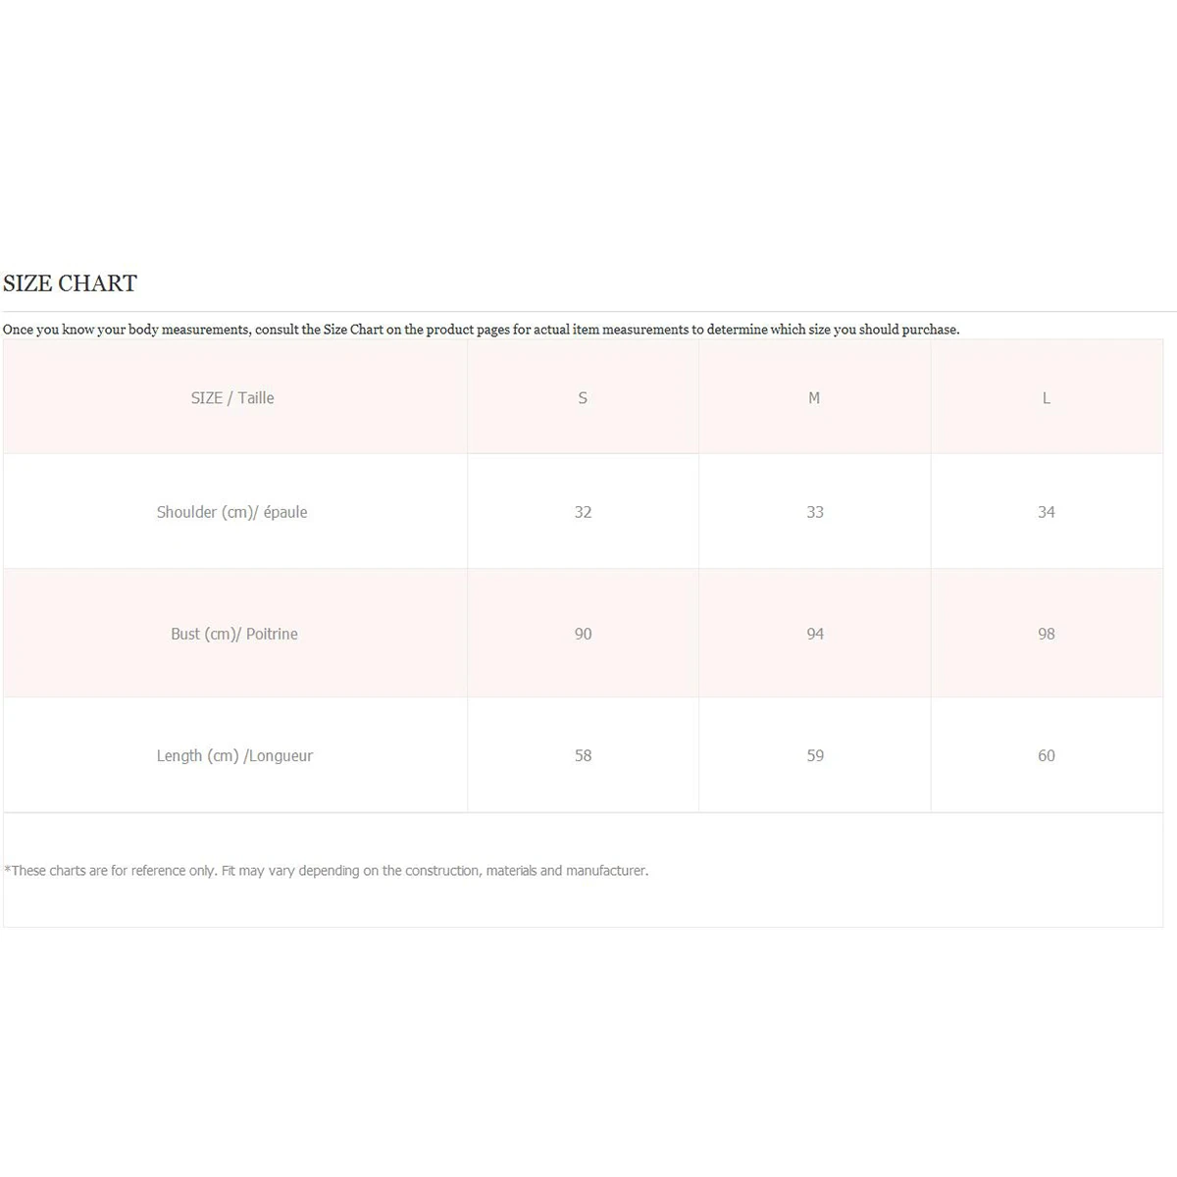Click bust value 94 for size M
Viewport: 1177px width, 1177px height.
815,634
